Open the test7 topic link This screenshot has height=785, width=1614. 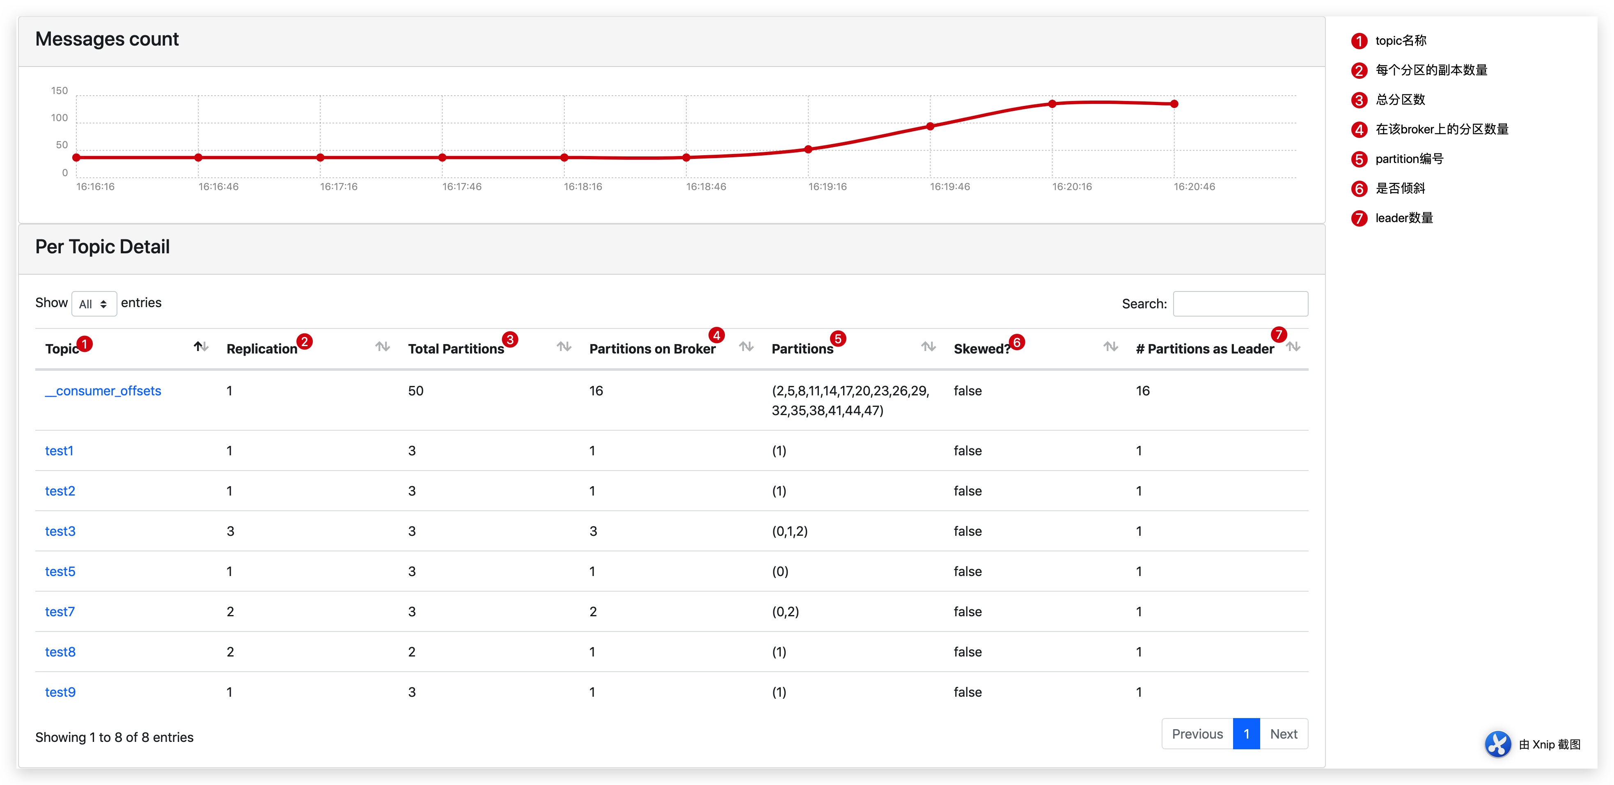(60, 611)
